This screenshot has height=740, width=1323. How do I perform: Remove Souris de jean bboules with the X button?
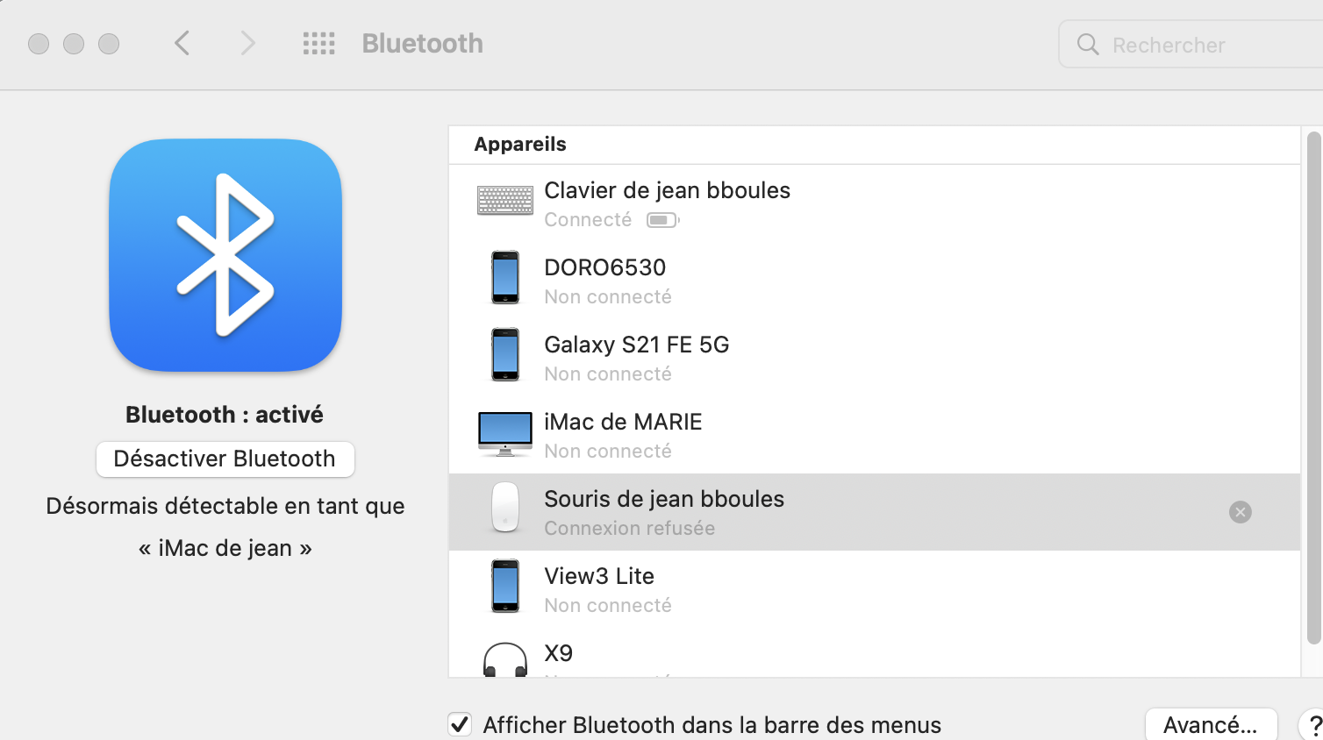(x=1240, y=512)
